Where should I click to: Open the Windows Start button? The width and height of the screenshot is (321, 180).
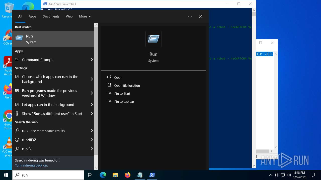(x=6, y=175)
